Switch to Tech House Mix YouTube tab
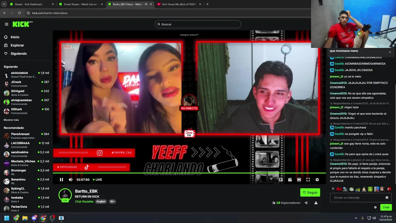The height and width of the screenshot is (223, 396). click(x=179, y=4)
